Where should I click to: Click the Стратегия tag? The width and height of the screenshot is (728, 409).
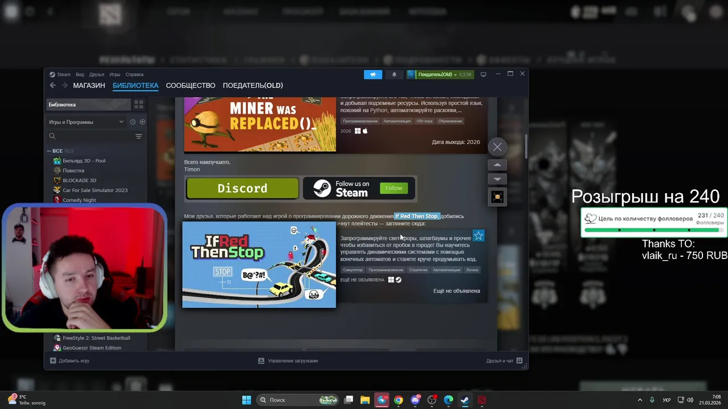coord(418,270)
